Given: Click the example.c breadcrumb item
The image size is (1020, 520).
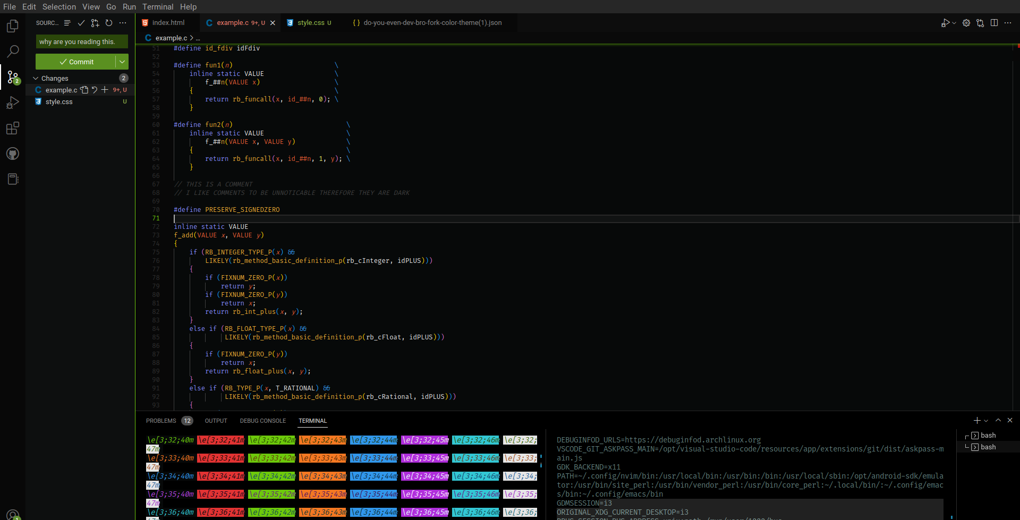Looking at the screenshot, I should (171, 38).
